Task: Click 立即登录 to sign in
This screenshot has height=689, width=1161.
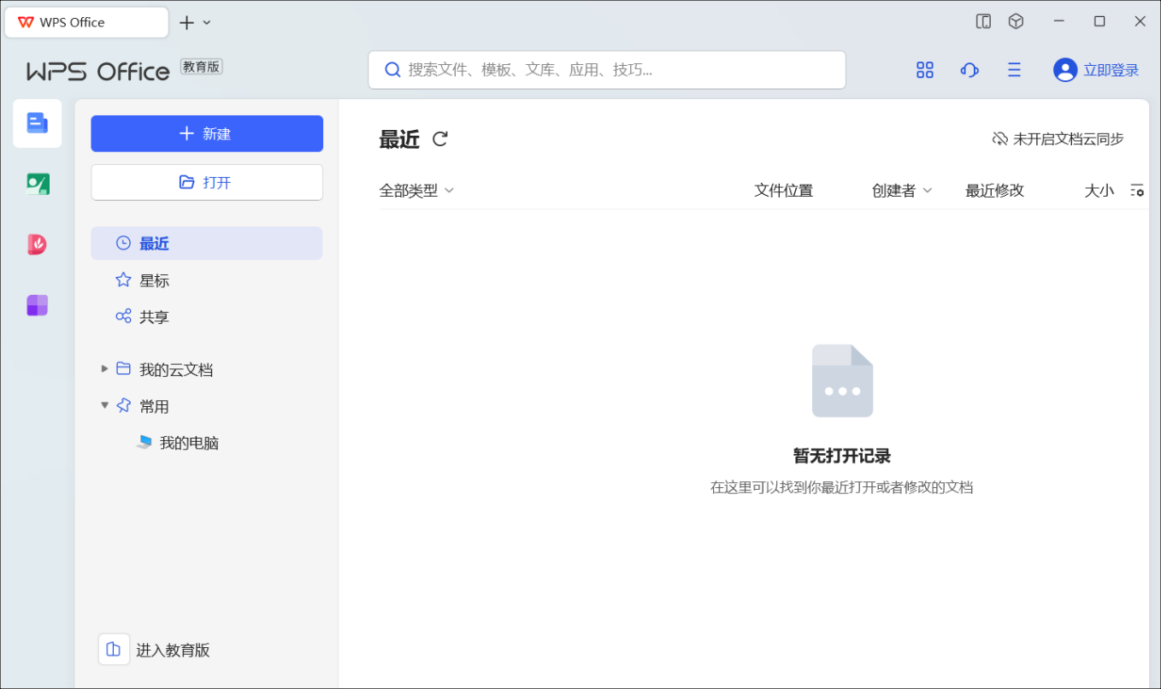Action: (1107, 69)
